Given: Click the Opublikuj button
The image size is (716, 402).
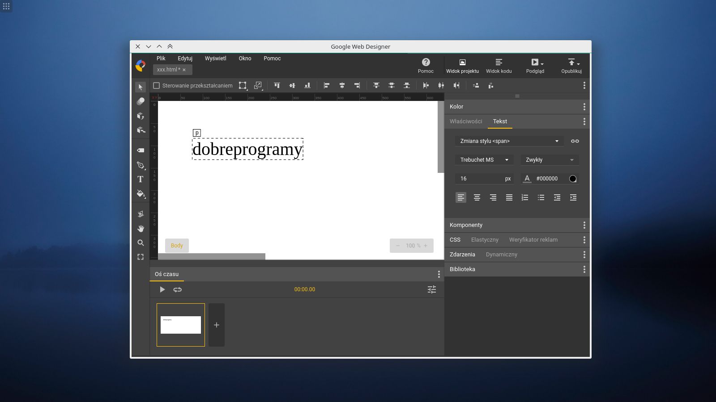Looking at the screenshot, I should [571, 66].
